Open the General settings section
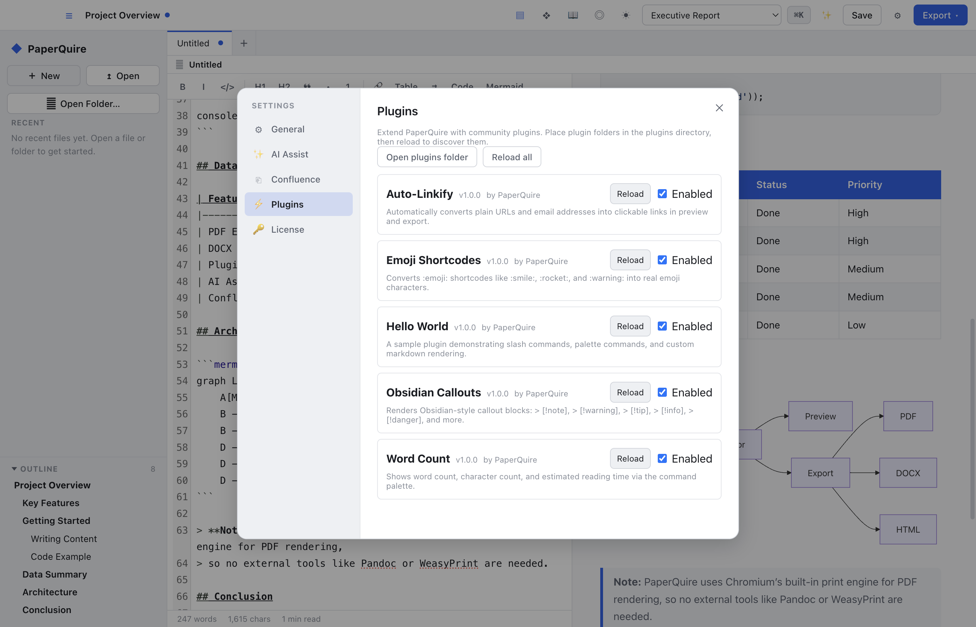This screenshot has width=976, height=627. click(x=298, y=129)
